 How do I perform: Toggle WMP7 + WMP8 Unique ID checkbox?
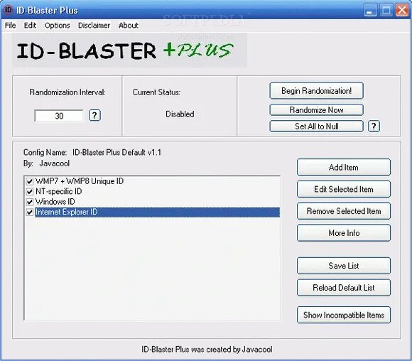point(30,181)
